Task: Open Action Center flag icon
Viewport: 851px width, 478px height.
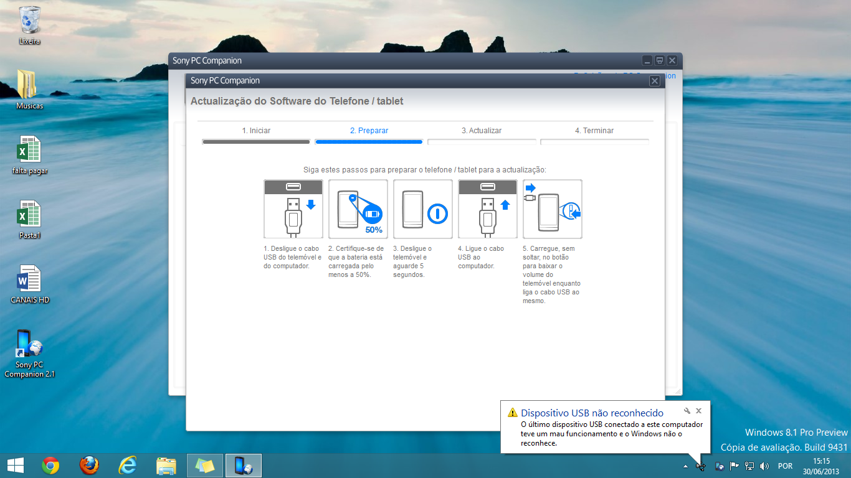Action: pyautogui.click(x=735, y=466)
